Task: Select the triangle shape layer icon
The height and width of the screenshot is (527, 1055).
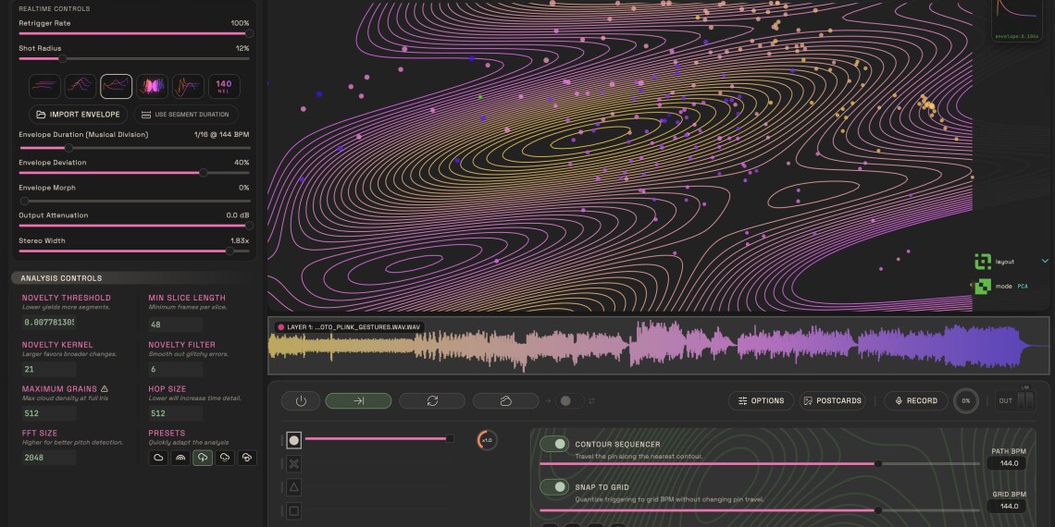Action: coord(293,486)
